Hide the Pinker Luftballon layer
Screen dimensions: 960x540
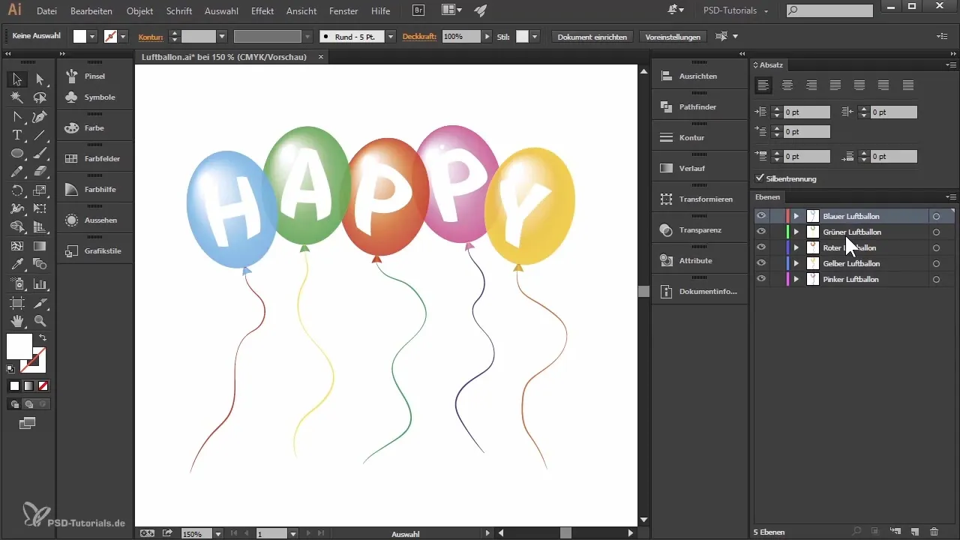point(761,279)
